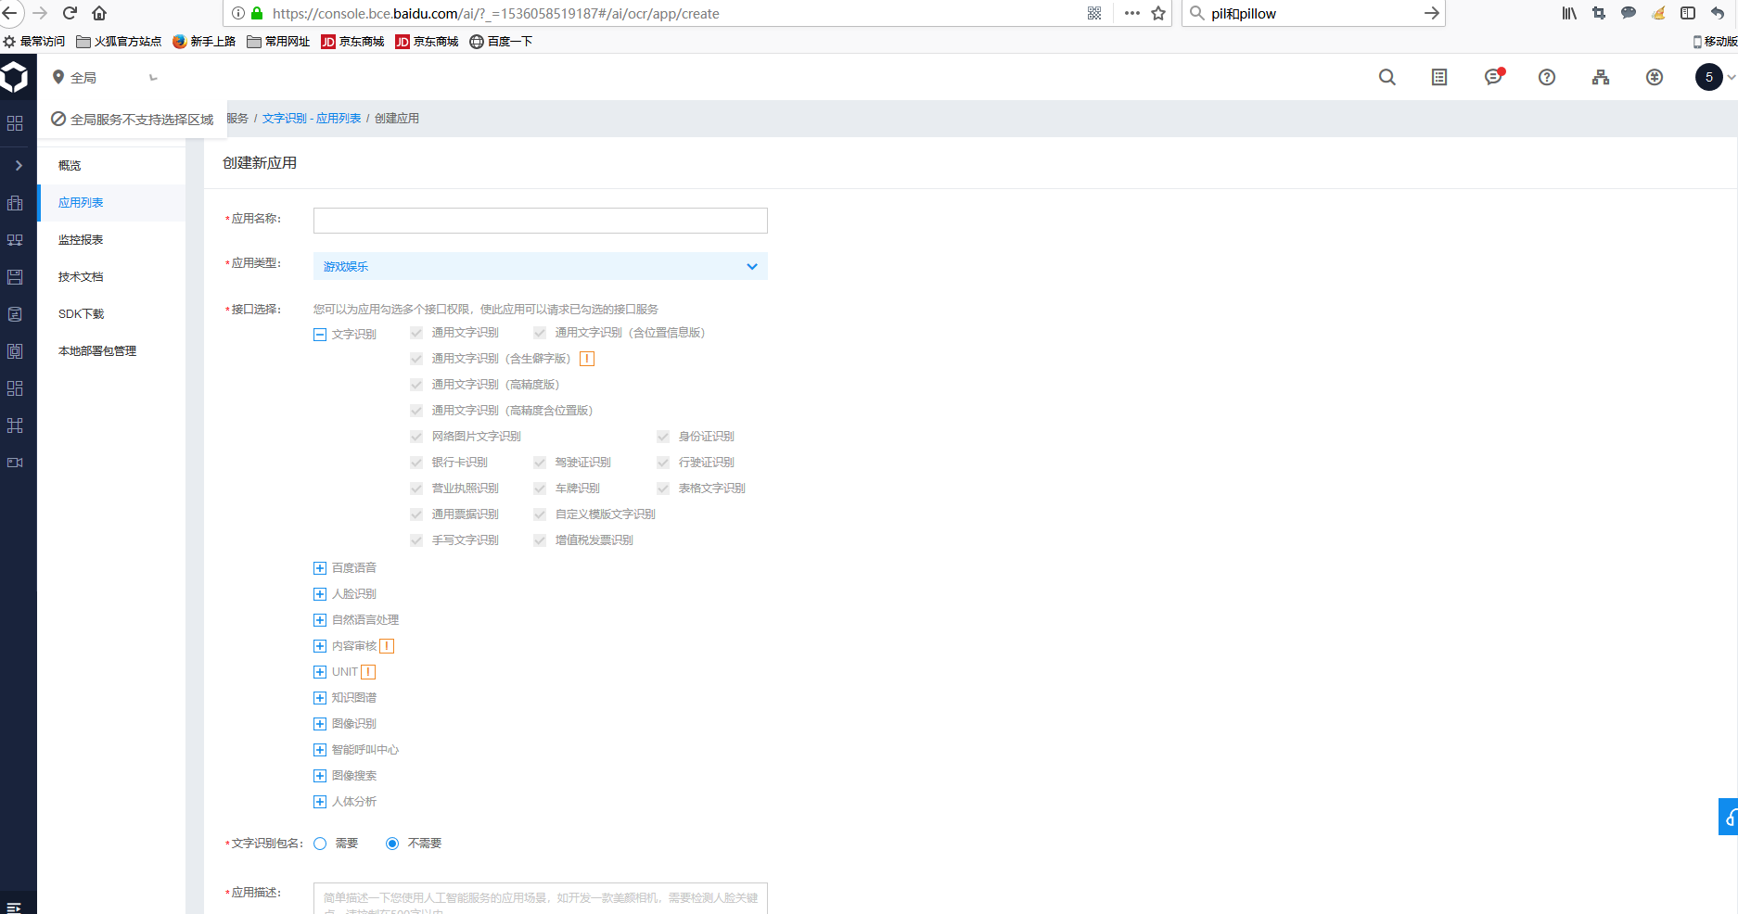Open 常用网址 bookmark folder

[278, 42]
